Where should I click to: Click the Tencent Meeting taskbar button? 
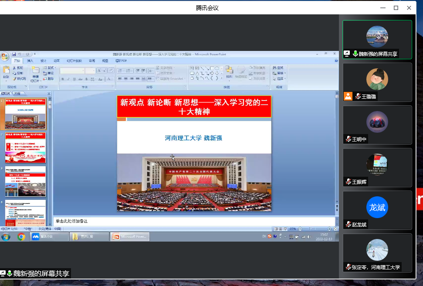click(x=49, y=237)
